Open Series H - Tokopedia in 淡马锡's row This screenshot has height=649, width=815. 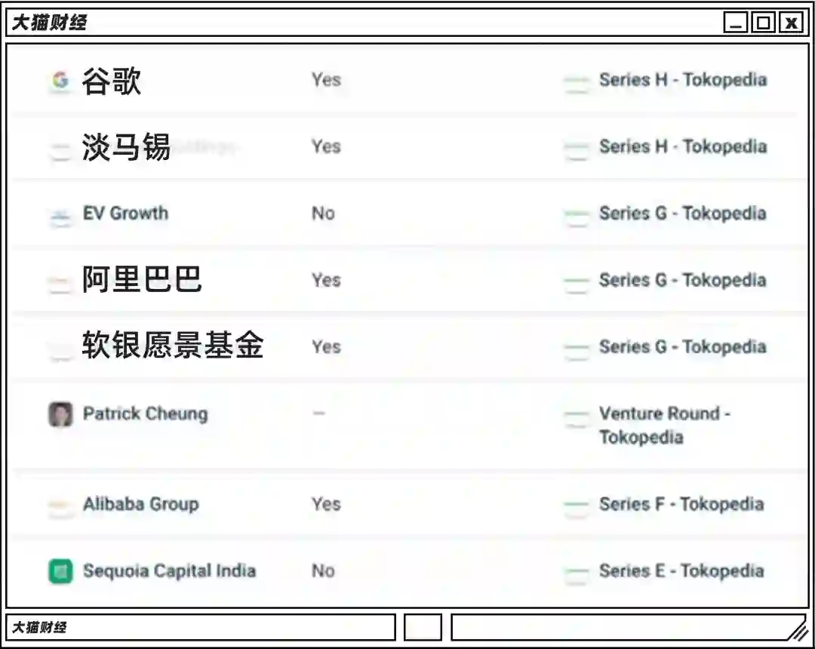point(683,146)
